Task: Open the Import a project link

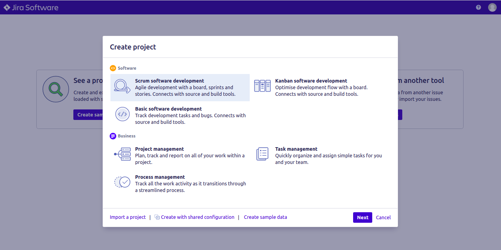Action: coord(128,217)
